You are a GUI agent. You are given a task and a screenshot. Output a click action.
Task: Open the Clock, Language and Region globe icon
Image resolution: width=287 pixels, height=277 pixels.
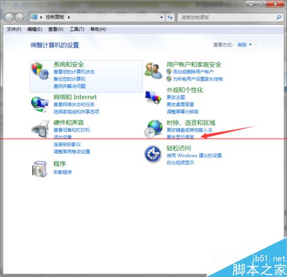[153, 129]
